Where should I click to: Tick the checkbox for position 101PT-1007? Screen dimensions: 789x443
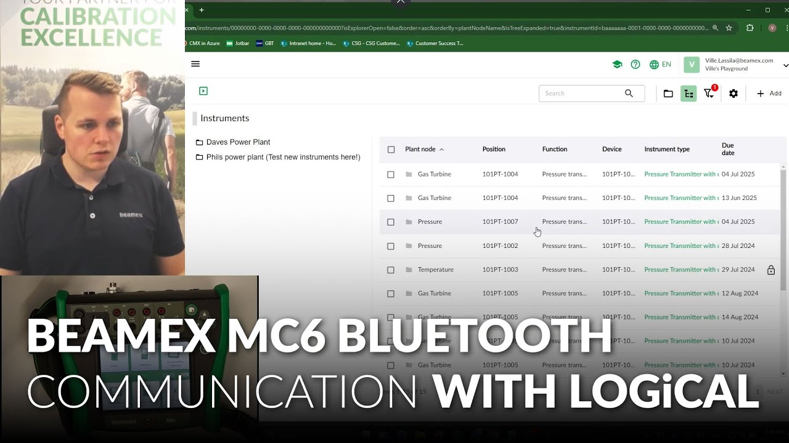tap(391, 222)
